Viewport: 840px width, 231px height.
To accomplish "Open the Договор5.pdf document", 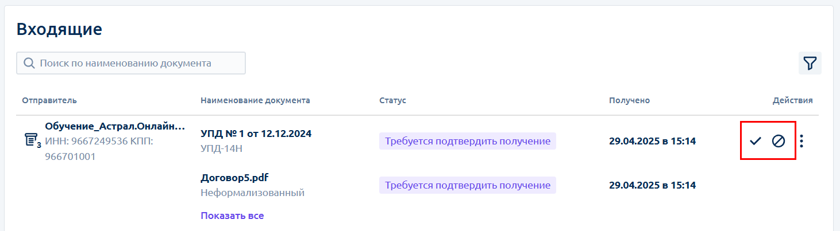I will pos(234,178).
